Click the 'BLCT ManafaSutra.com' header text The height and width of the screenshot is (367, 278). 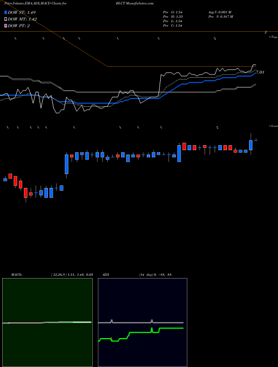135,3
